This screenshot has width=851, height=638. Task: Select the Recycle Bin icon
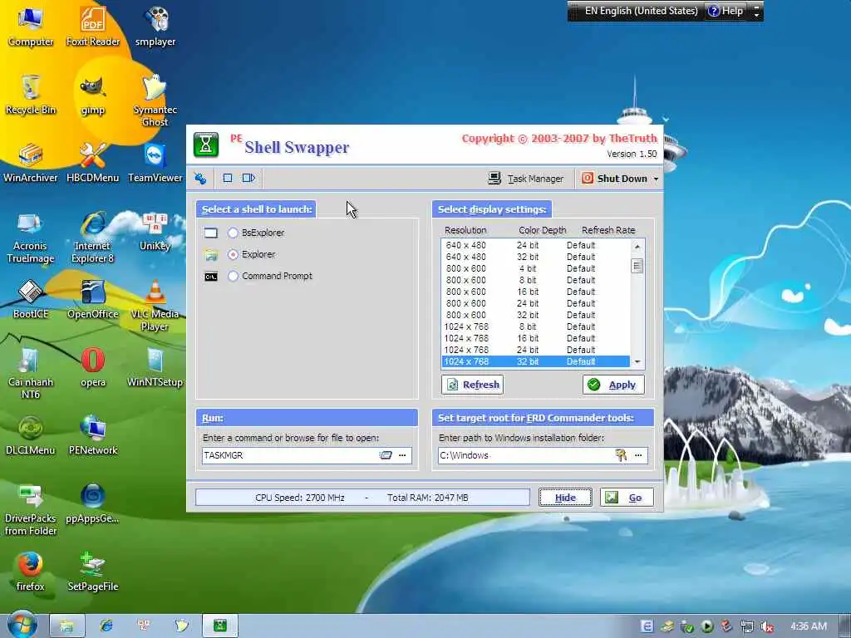pos(31,95)
